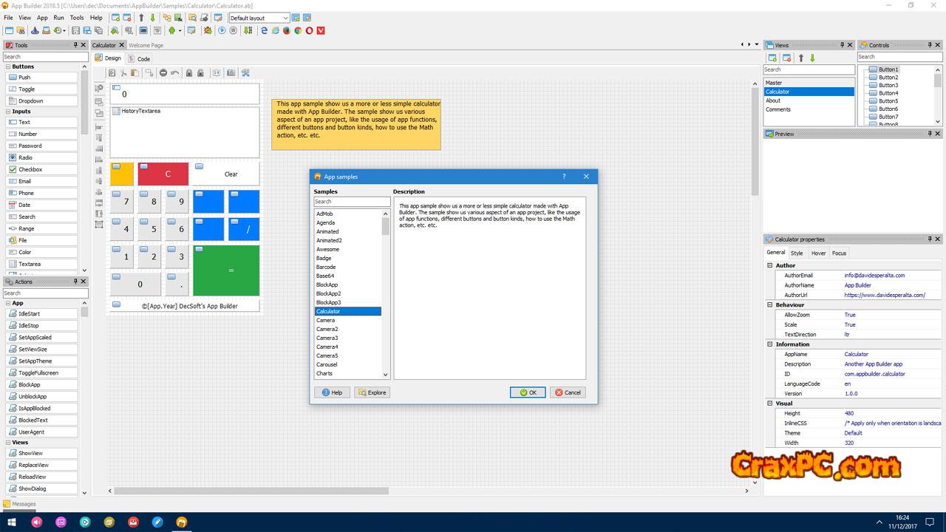Toggle the pin on the Preview panel
This screenshot has width=946, height=532.
[929, 134]
